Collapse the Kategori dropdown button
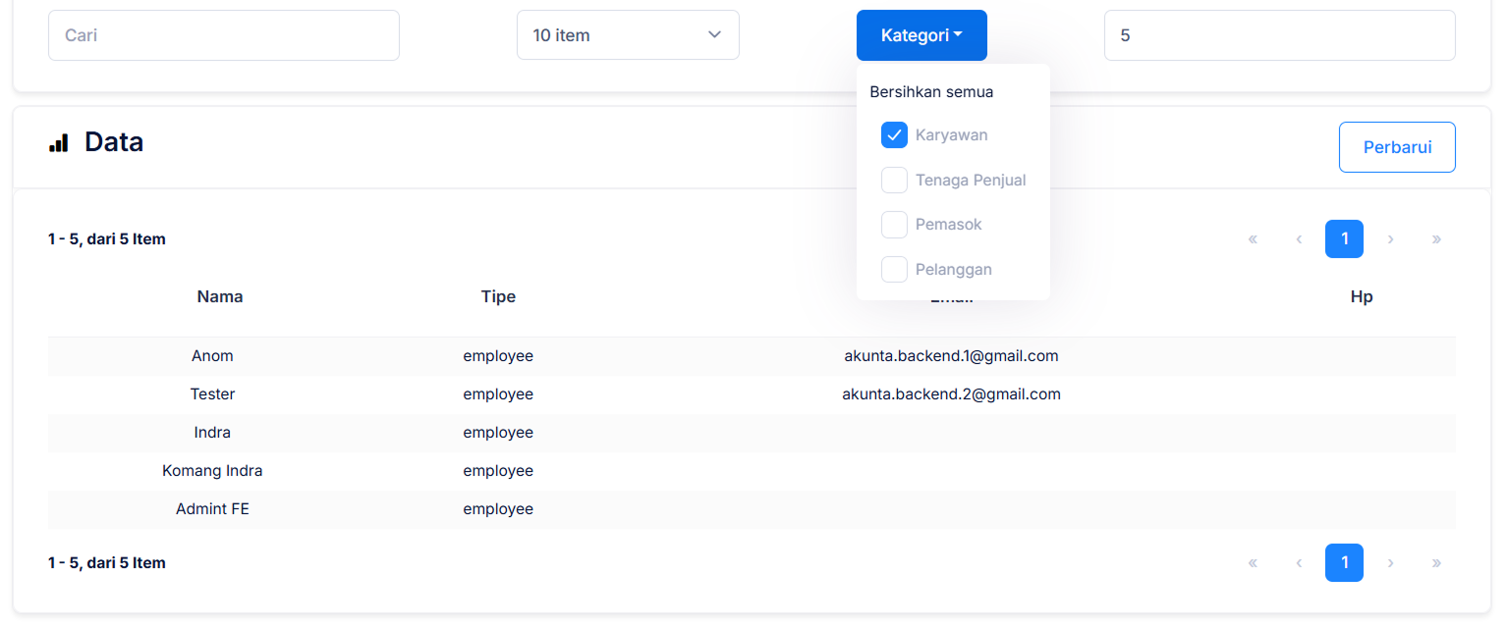The height and width of the screenshot is (627, 1507). click(x=921, y=35)
